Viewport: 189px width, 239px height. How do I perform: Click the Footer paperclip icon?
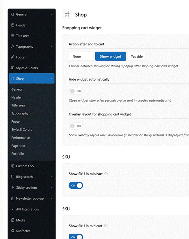(13, 57)
